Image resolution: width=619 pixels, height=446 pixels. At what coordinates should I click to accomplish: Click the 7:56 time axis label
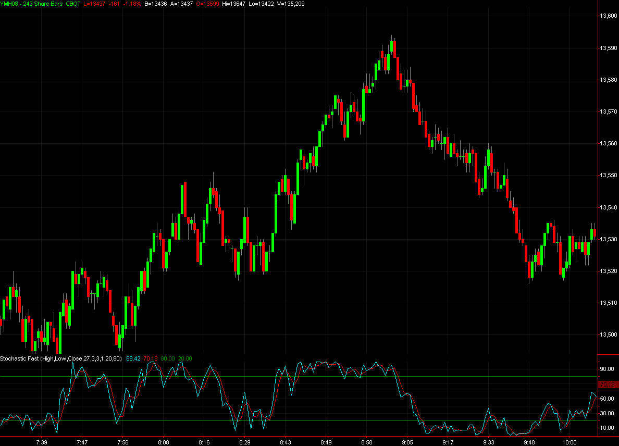point(123,442)
